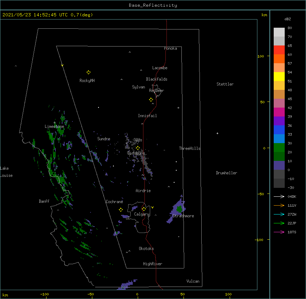The height and width of the screenshot is (299, 306).
Task: Click the Lacombe town label
Action: (x=160, y=68)
